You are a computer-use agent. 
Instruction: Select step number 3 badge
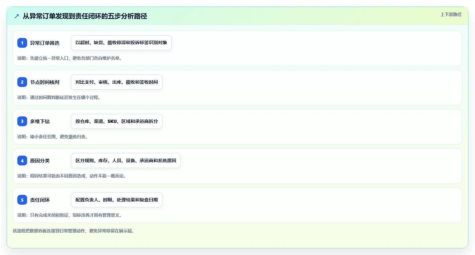point(22,121)
